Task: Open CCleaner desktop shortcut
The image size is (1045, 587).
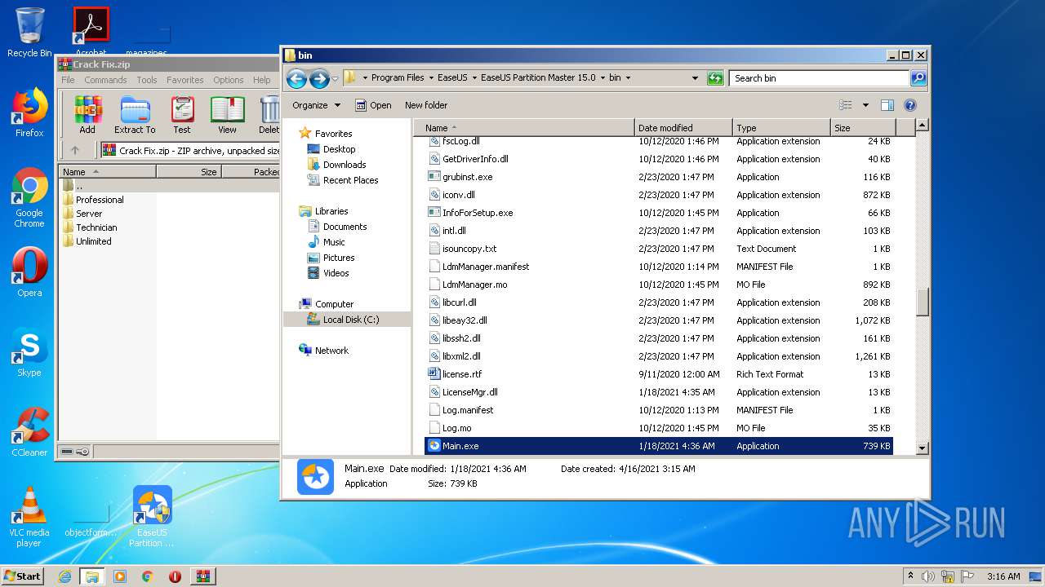Action: (x=29, y=432)
